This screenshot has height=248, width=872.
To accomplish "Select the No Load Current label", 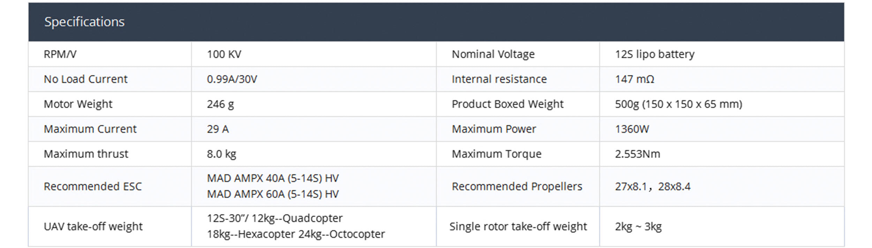I will 85,79.
